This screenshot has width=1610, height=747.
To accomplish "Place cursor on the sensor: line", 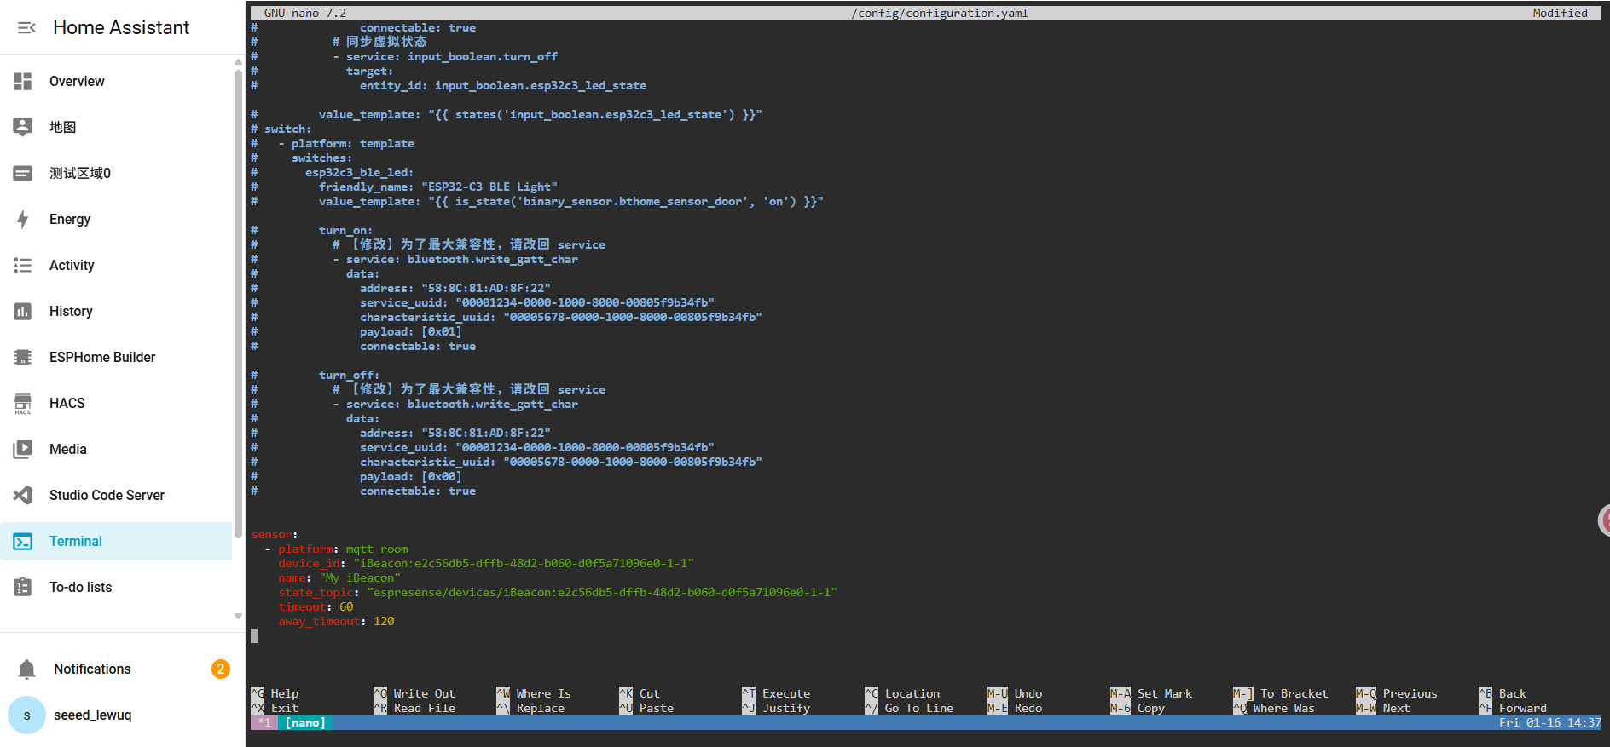I will point(275,535).
